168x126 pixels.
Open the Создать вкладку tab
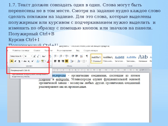(91, 50)
